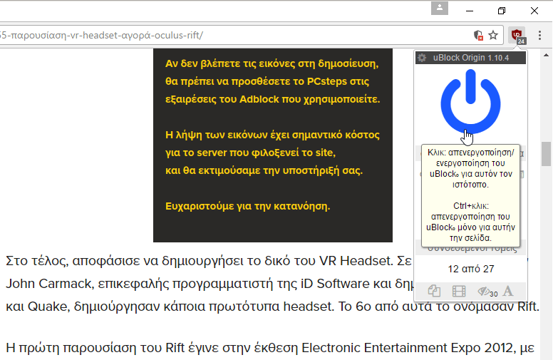Screen dimensions: 553x360
Task: Toggle the no-popups switch in uBlock panel
Action: [434, 292]
